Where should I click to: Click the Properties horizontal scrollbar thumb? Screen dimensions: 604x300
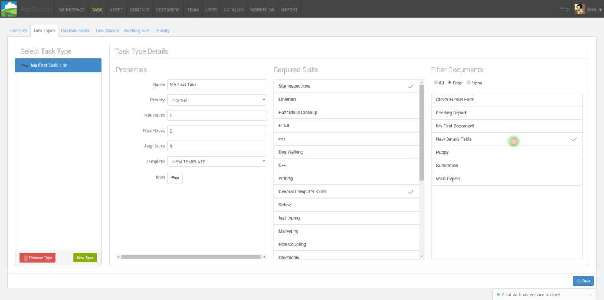coord(191,256)
